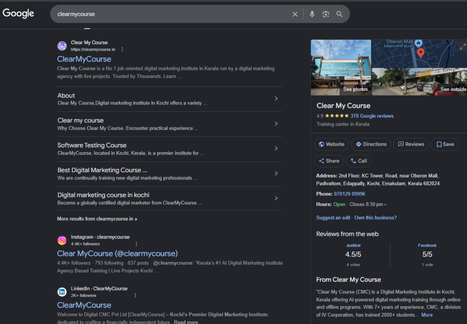Open Facebook reviews link
Screen dimensions: 467x324
click(x=427, y=246)
